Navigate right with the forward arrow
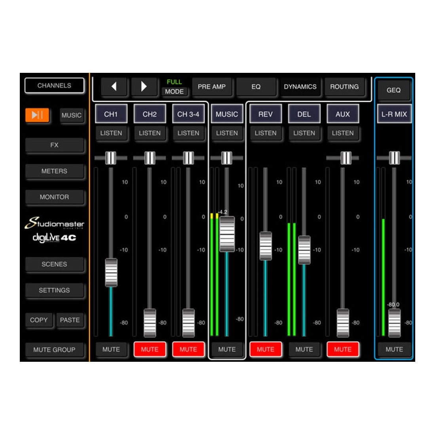435x435 pixels. [144, 87]
